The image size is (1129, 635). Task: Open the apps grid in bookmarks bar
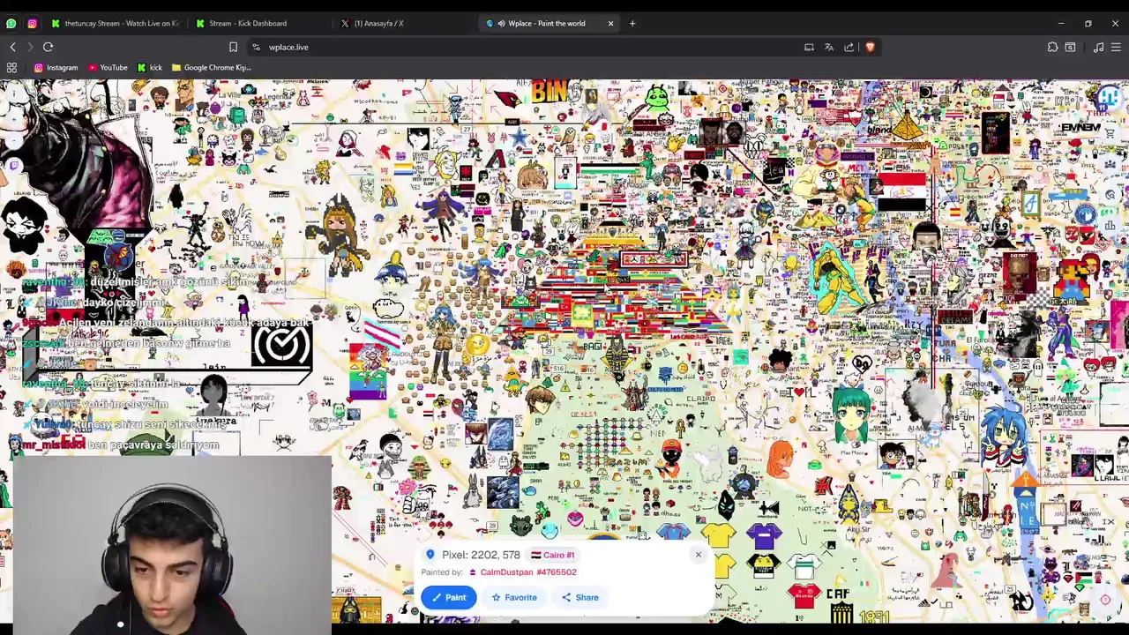[x=11, y=67]
